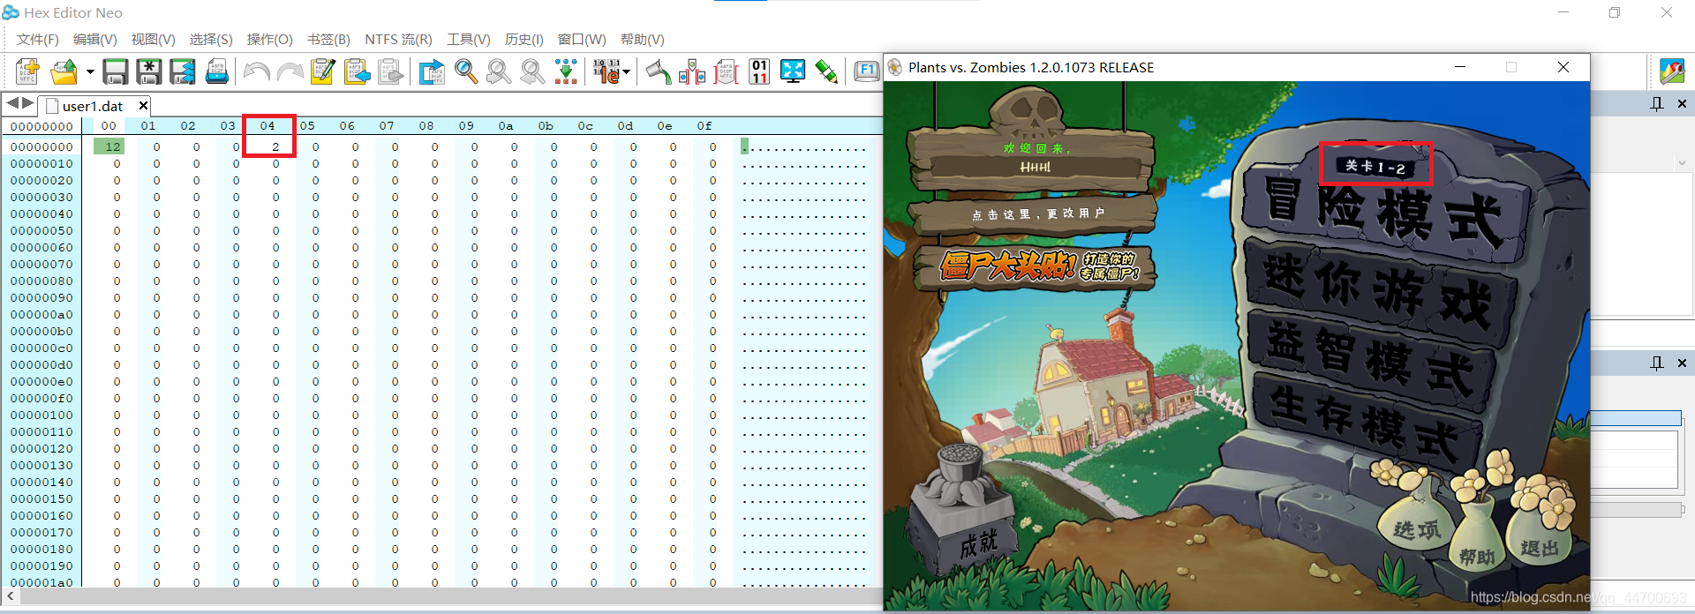Click the New file toolbar icon
The image size is (1695, 614).
27,71
